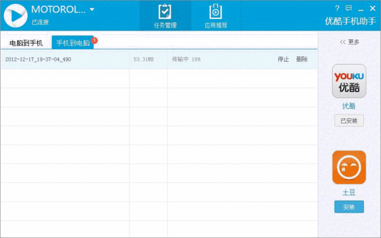Click the 土豆 app name link
381x238 pixels.
[x=349, y=192]
